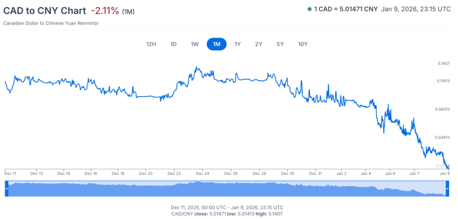Viewport: 458px width, 219px height.
Task: Click the '1 CAD = 5.01471 CNY' rate
Action: pyautogui.click(x=346, y=9)
